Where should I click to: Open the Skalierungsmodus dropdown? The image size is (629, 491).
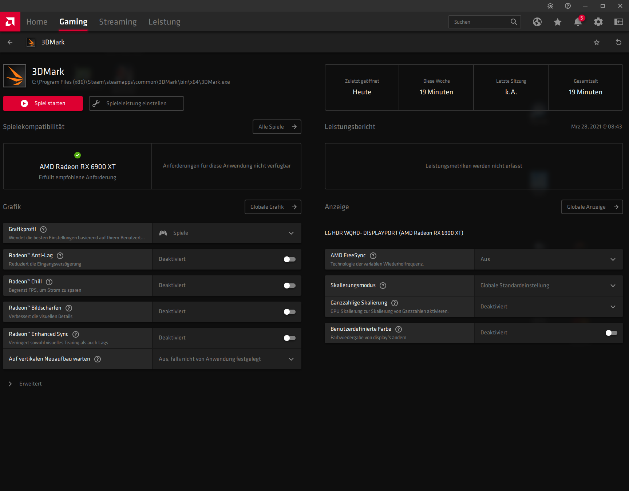pos(549,286)
